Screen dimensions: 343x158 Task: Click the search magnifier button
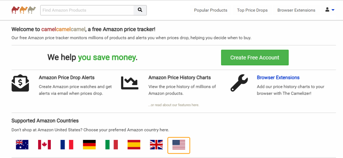point(140,10)
